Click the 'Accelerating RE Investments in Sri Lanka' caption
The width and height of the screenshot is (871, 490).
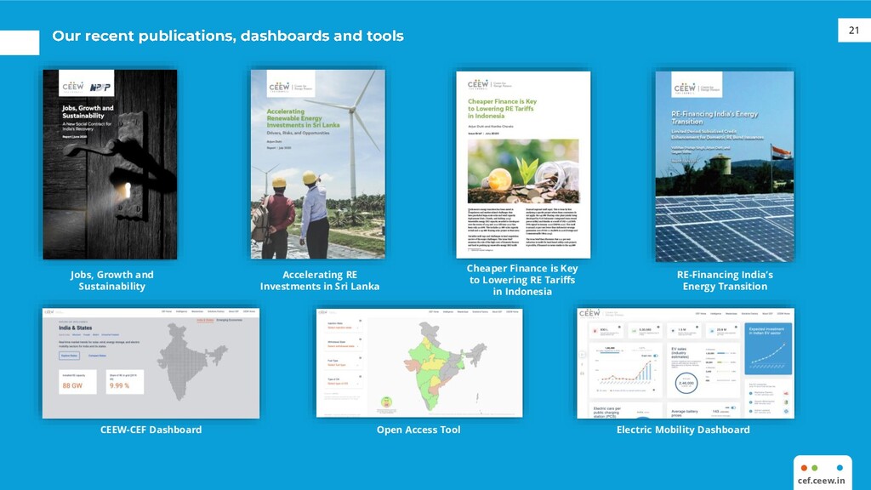coord(320,281)
